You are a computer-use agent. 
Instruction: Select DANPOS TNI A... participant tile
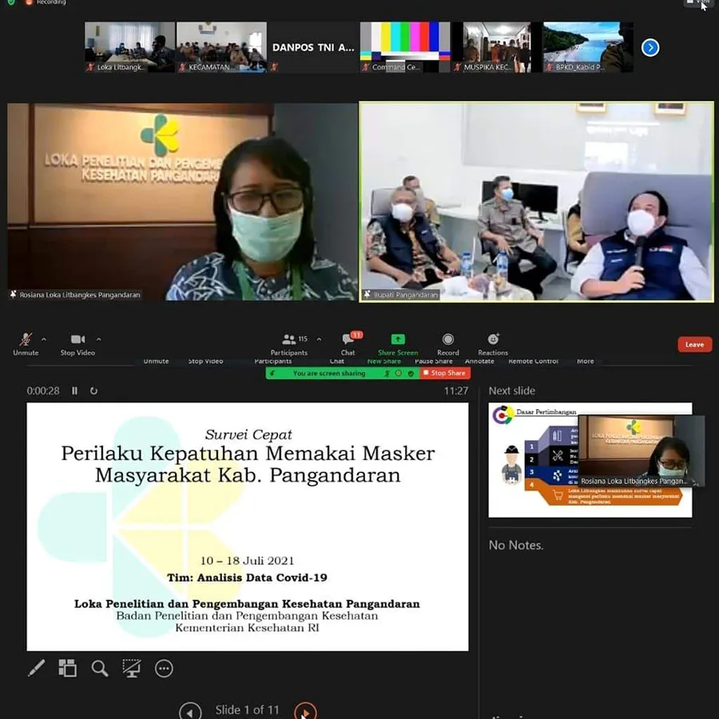[313, 47]
